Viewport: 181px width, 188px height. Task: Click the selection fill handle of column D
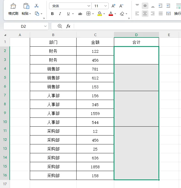(159, 180)
